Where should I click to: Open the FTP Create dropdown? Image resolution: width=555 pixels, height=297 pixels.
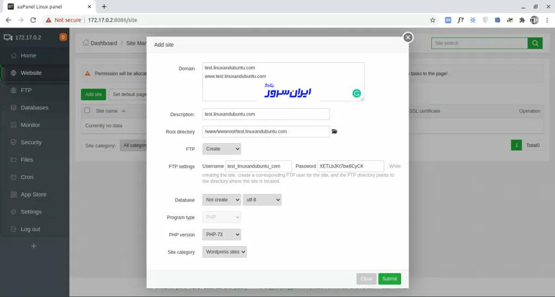click(222, 149)
